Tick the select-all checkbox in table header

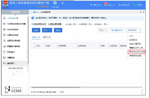[32, 46]
